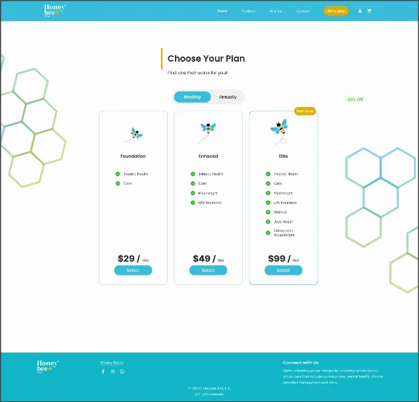The width and height of the screenshot is (419, 402).
Task: Click Elite's Wellhub feature text
Action: pos(280,212)
